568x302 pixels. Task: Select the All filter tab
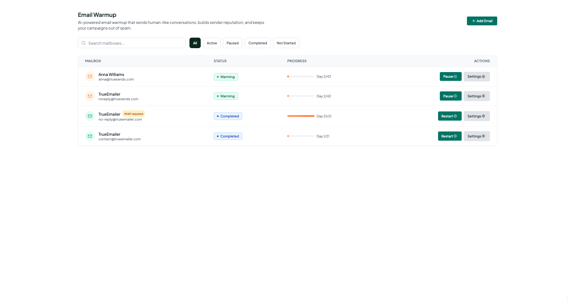tap(195, 43)
